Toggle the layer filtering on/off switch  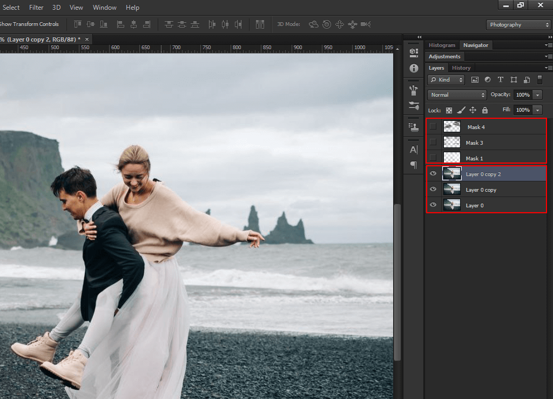[x=539, y=80]
